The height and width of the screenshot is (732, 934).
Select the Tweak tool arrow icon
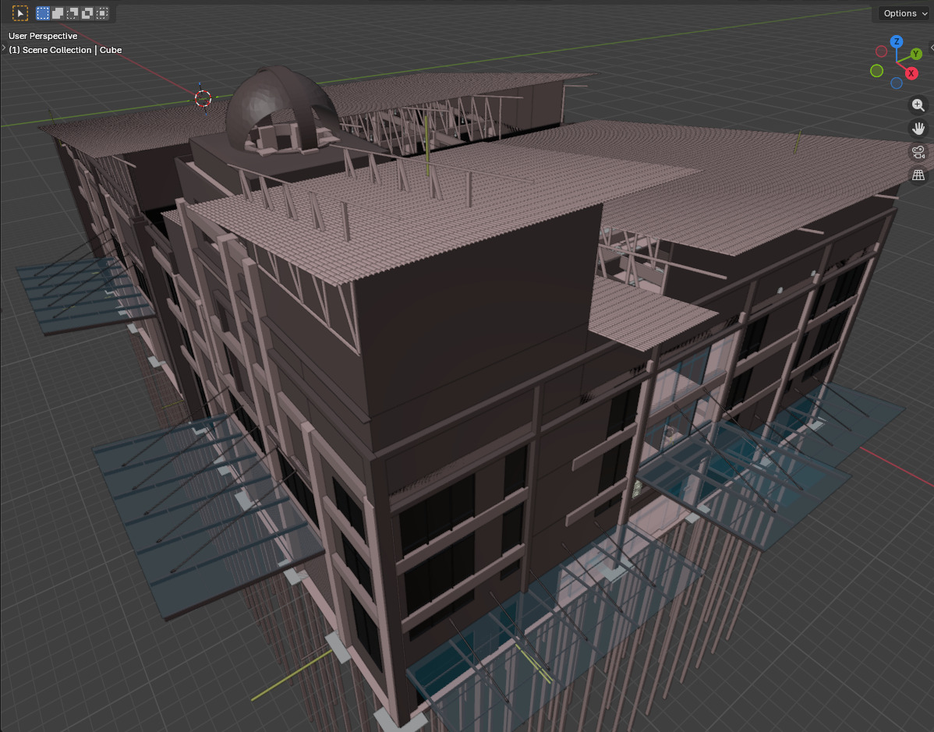pos(19,12)
